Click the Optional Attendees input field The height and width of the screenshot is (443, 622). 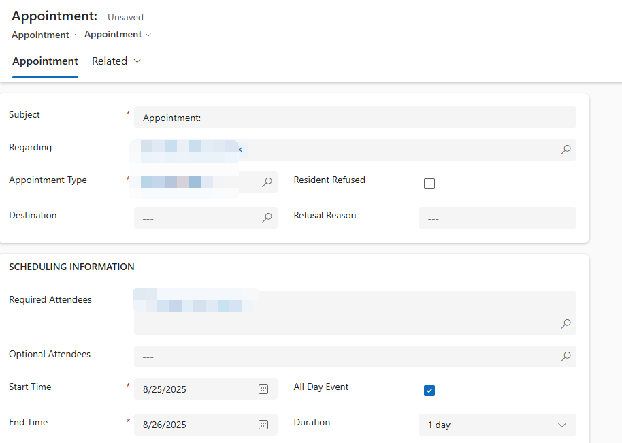[x=347, y=357]
